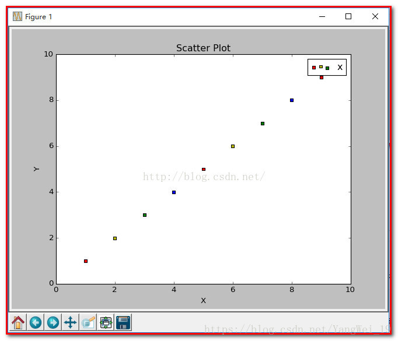Click the red marker in legend
Image resolution: width=398 pixels, height=341 pixels.
tap(314, 68)
